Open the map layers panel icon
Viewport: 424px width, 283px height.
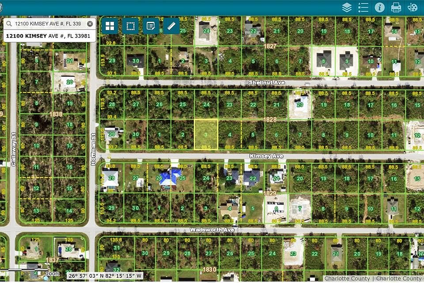(347, 8)
